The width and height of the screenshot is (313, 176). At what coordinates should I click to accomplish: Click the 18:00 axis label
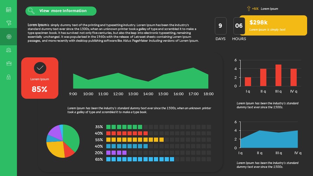click(x=208, y=94)
